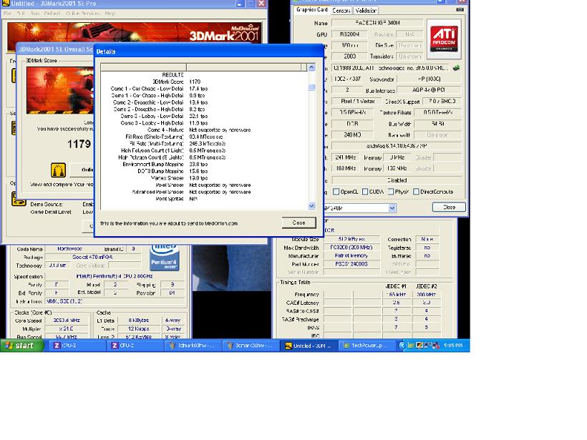Click CPU-Z Package field Socket 478

[x=92, y=257]
